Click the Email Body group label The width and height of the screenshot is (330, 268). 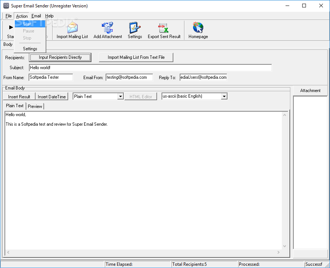tap(15, 88)
